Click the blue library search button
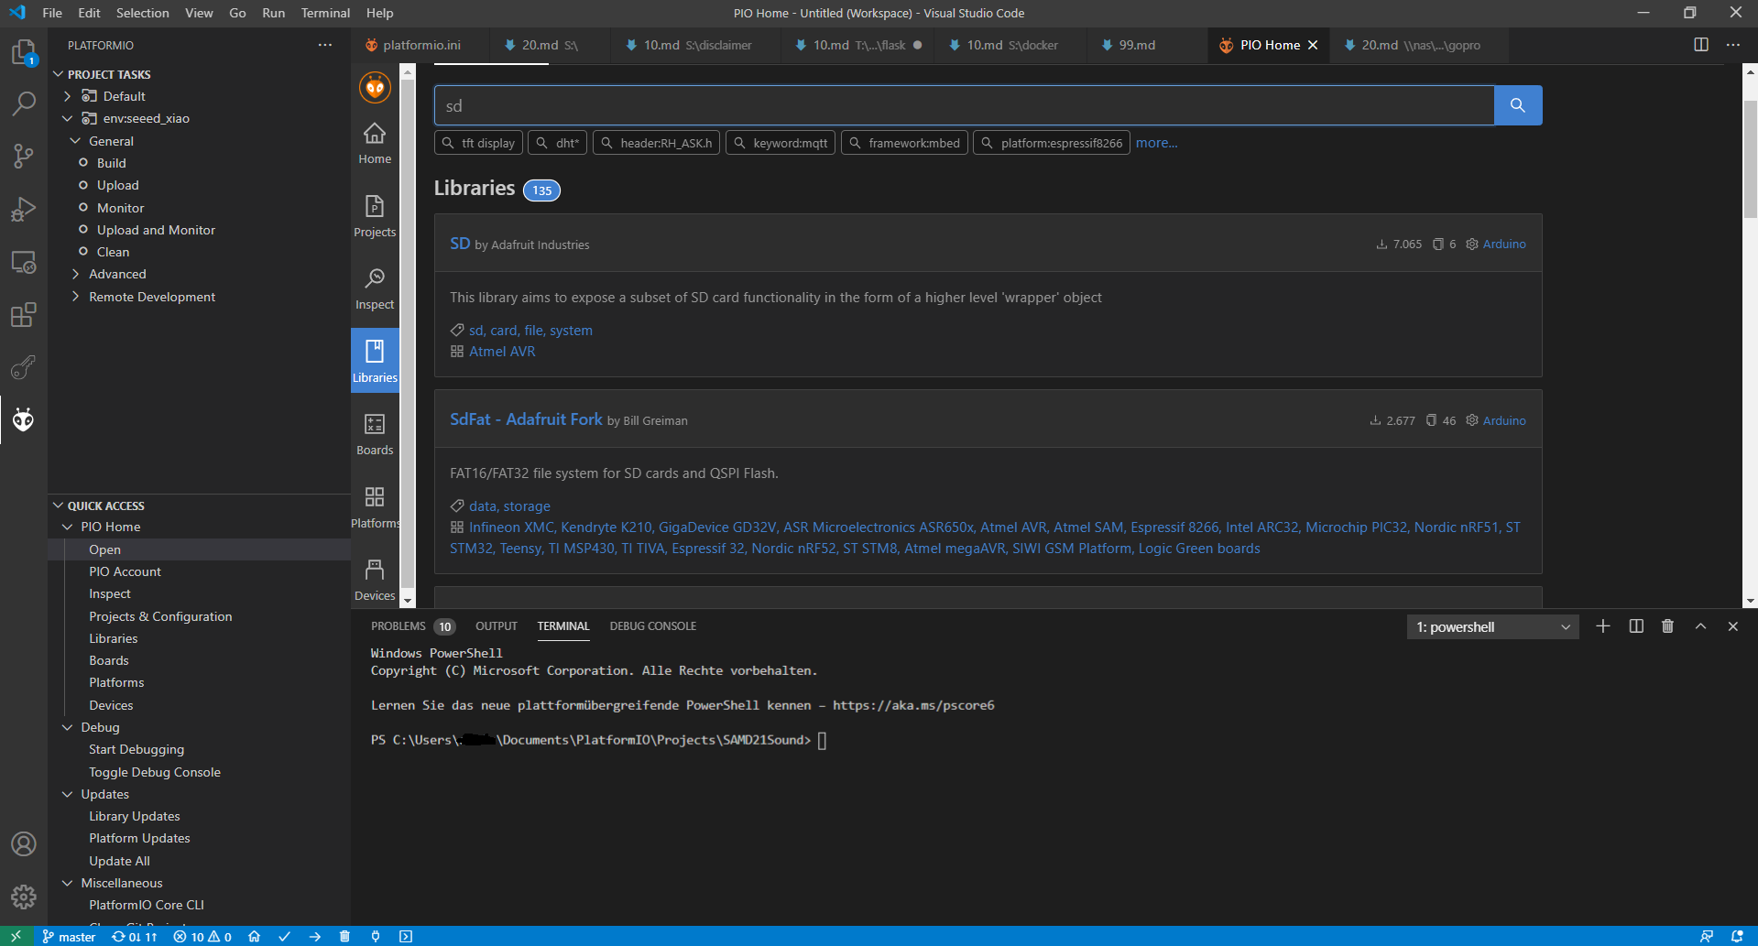The width and height of the screenshot is (1758, 946). pyautogui.click(x=1518, y=105)
